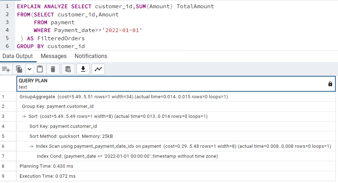Open the copy options dropdown arrow
The height and width of the screenshot is (183, 338).
[29, 69]
